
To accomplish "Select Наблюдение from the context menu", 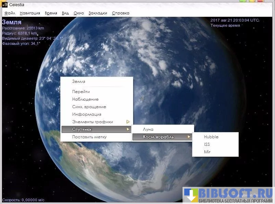I will point(85,99).
